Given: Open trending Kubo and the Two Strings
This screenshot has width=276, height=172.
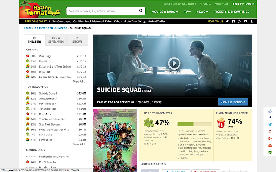Looking at the screenshot, I should click(x=130, y=21).
